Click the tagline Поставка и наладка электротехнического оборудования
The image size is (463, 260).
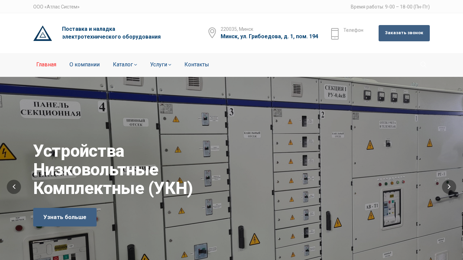point(111,33)
